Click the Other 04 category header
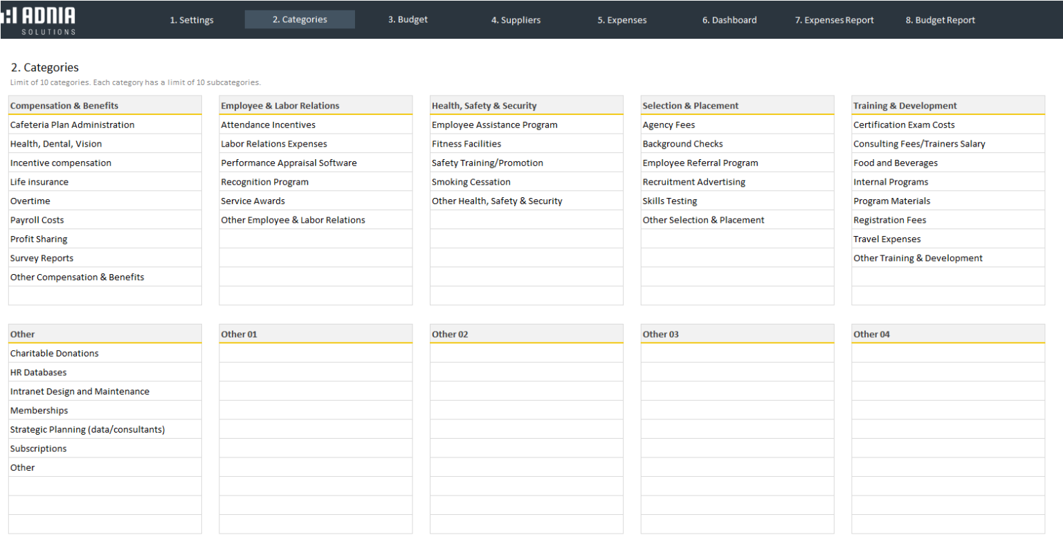The image size is (1063, 553). [x=948, y=334]
